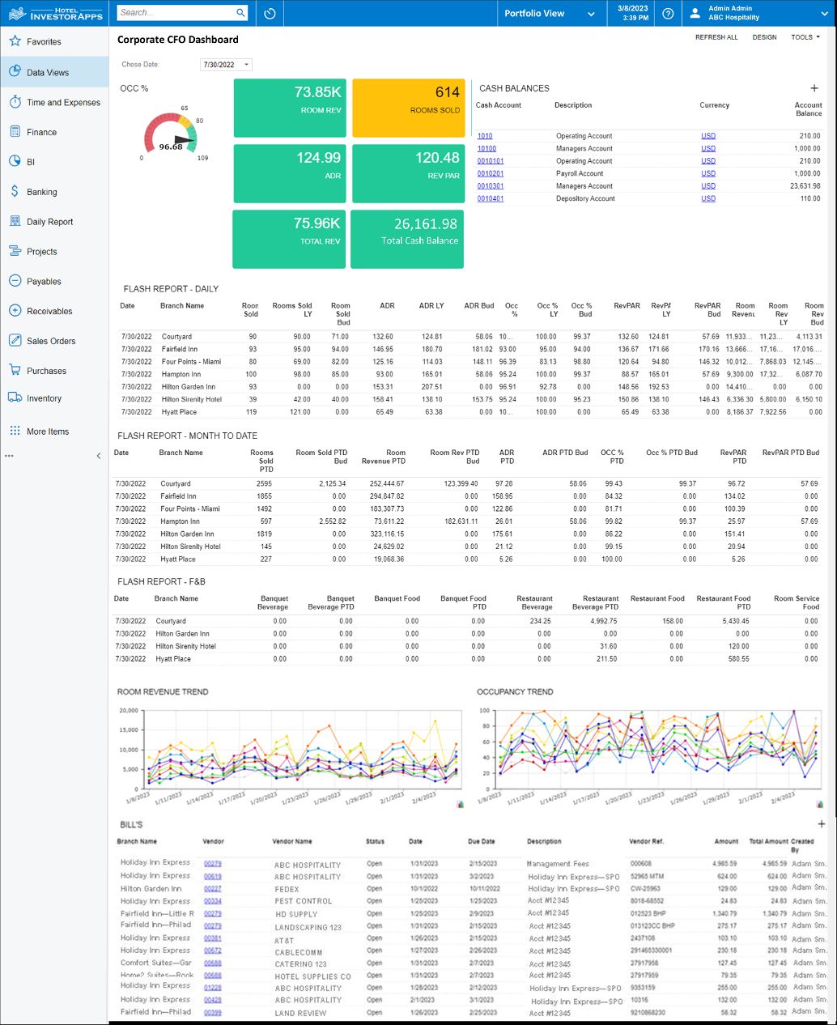This screenshot has height=1025, width=837.
Task: Click the Banking dollar sign icon
Action: (15, 192)
